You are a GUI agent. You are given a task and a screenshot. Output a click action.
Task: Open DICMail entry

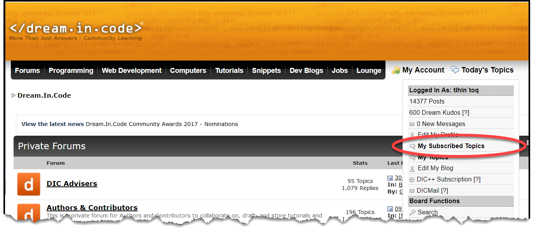pyautogui.click(x=432, y=191)
